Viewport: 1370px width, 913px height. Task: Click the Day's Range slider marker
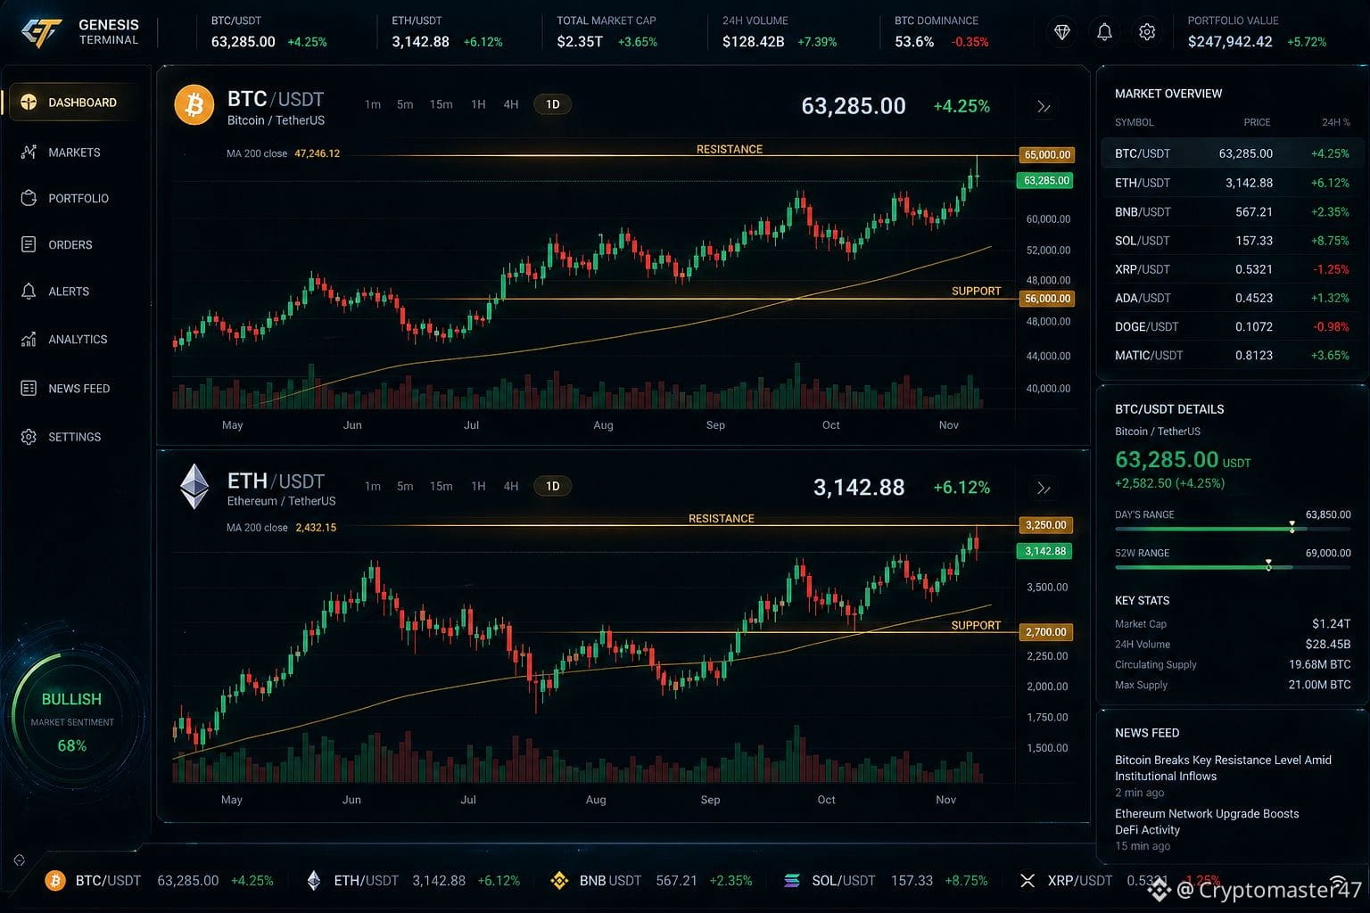[x=1292, y=528]
